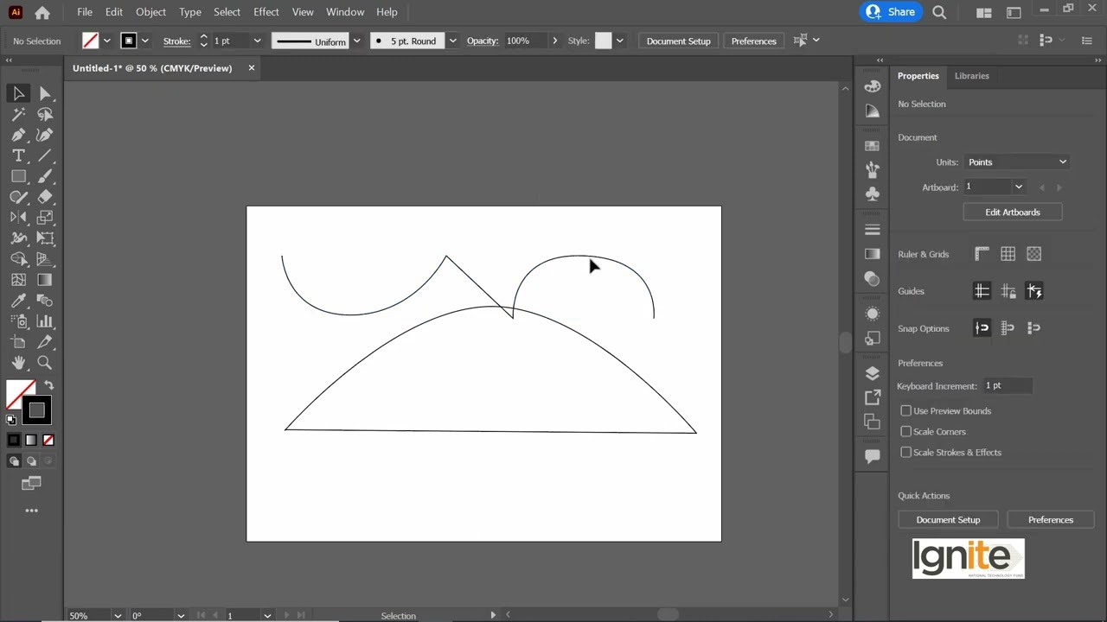The height and width of the screenshot is (622, 1107).
Task: Open the Window menu
Action: pyautogui.click(x=345, y=12)
